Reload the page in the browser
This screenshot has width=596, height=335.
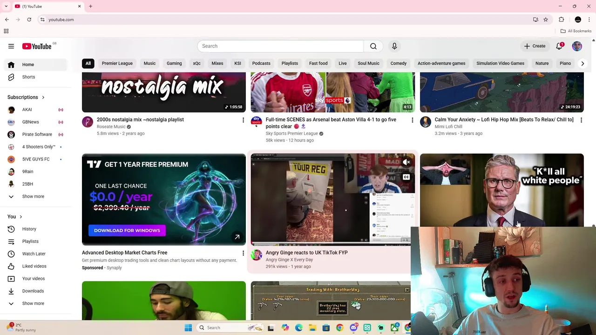[x=29, y=20]
